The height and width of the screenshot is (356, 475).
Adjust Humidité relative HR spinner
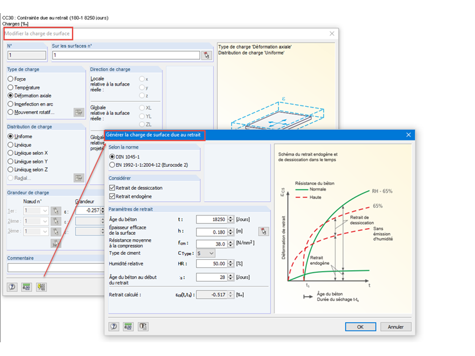231,264
